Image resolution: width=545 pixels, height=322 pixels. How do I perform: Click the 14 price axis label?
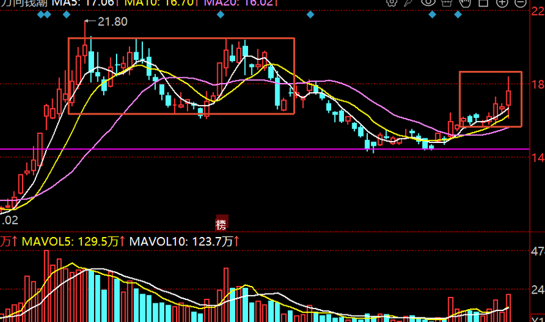coord(538,158)
